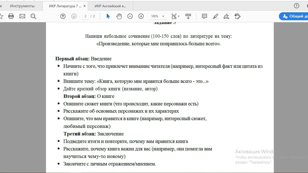Switch to the Инструменты tab
The width and height of the screenshot is (308, 173).
22,6
